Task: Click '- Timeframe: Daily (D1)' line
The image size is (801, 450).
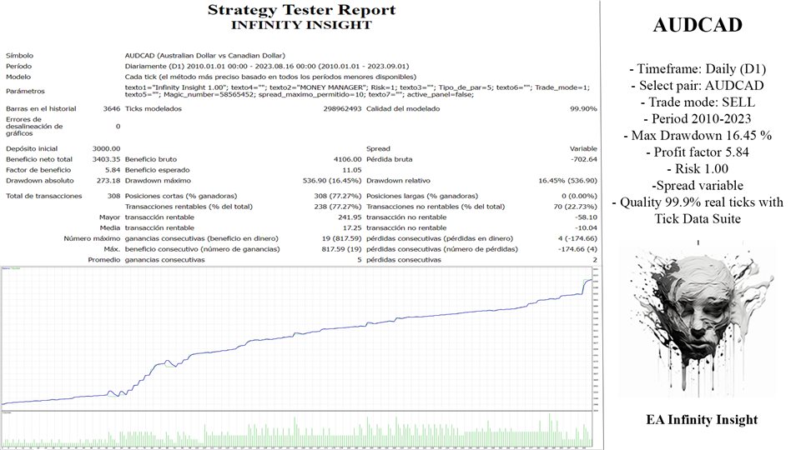Action: coord(698,69)
